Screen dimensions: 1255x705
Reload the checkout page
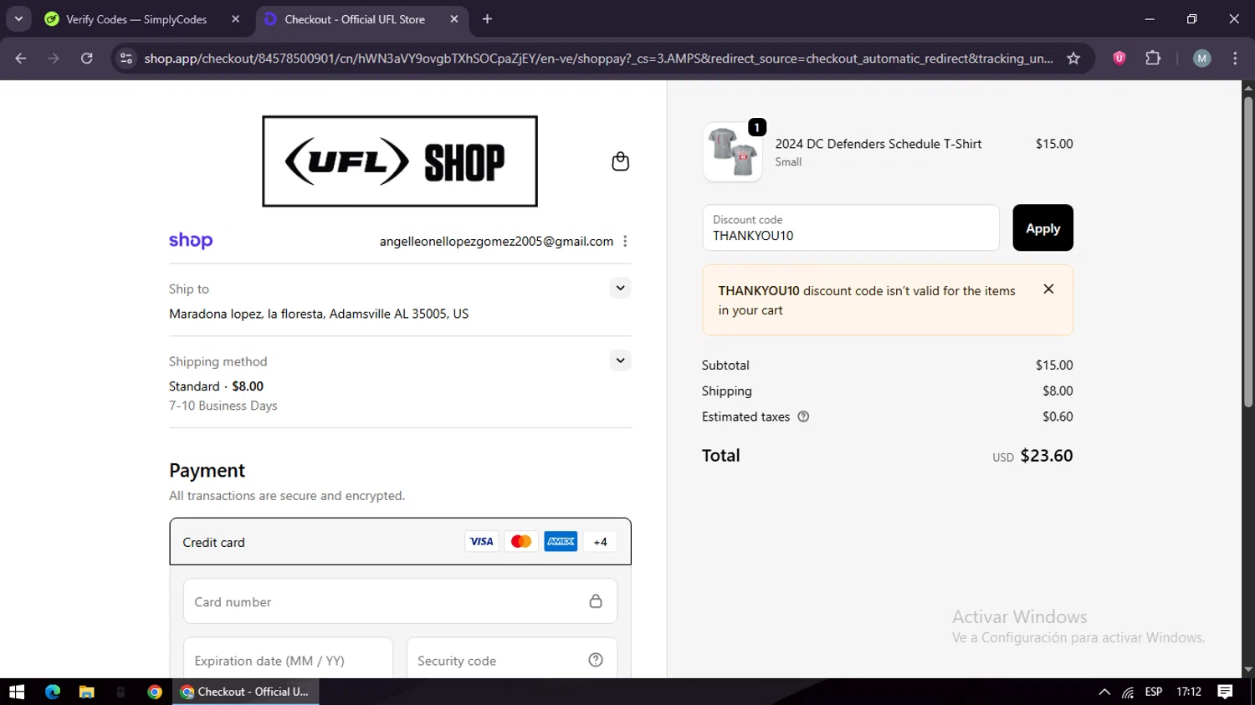point(86,58)
